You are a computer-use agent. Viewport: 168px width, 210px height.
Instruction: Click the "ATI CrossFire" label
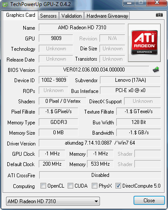[22, 175]
